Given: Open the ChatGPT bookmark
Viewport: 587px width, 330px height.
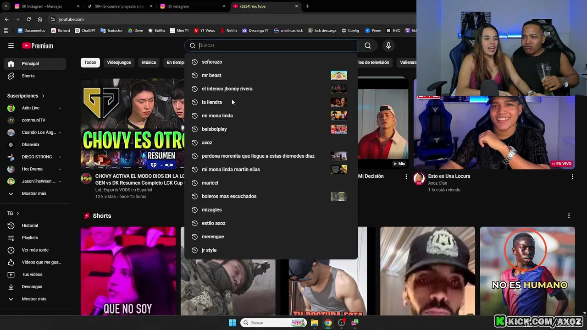Looking at the screenshot, I should pyautogui.click(x=85, y=31).
